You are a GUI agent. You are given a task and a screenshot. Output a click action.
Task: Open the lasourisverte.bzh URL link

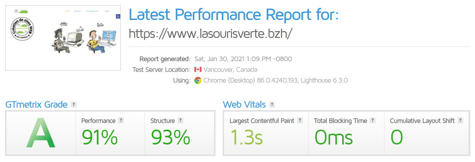pos(210,33)
